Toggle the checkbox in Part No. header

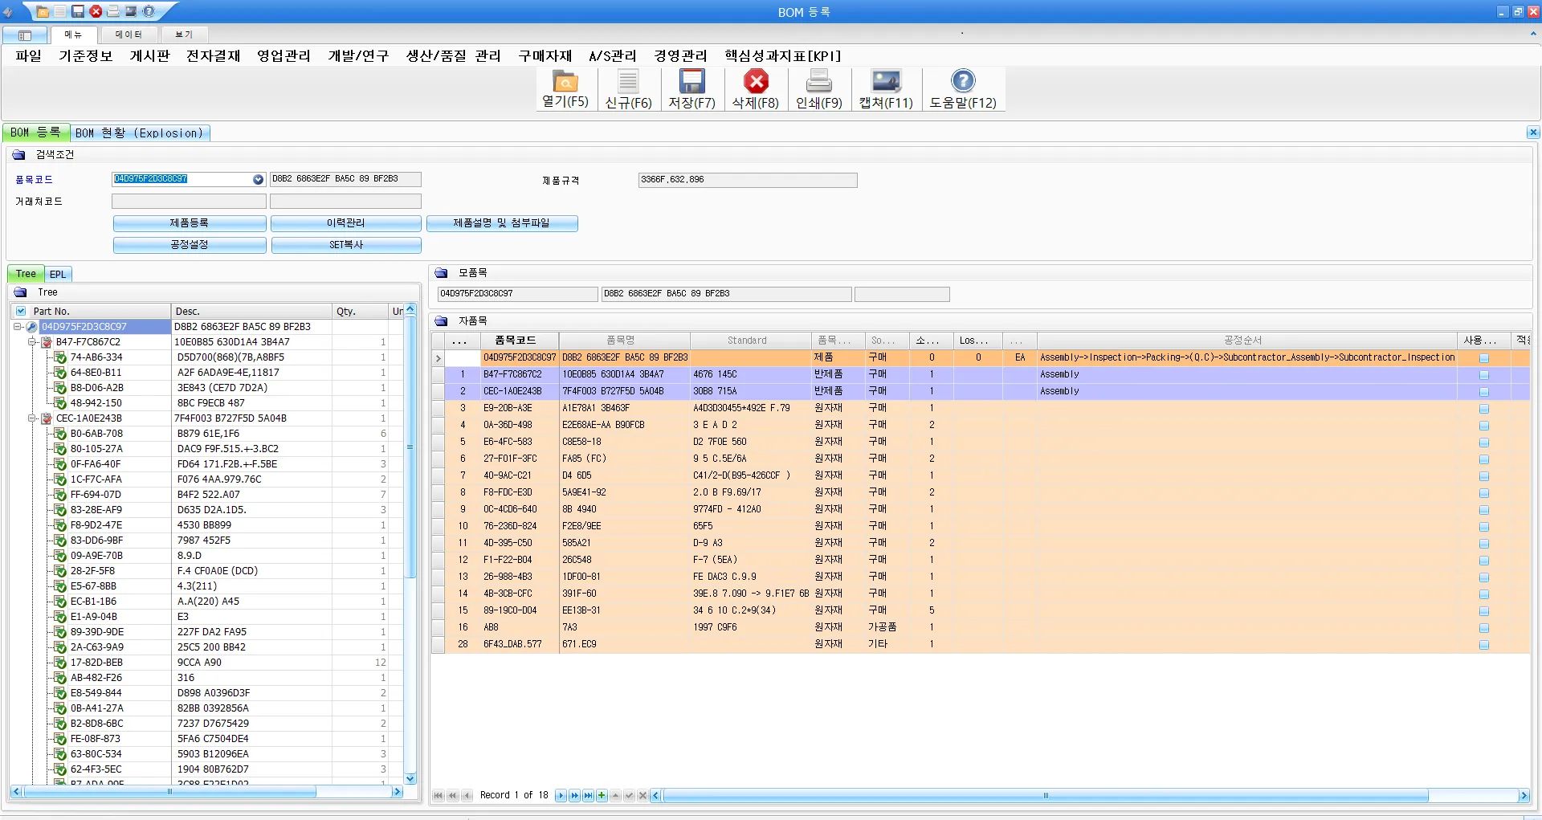[x=21, y=312]
